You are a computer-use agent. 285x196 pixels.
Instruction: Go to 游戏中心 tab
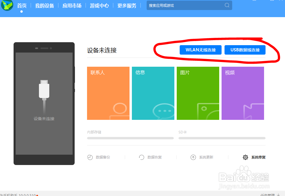(99, 6)
